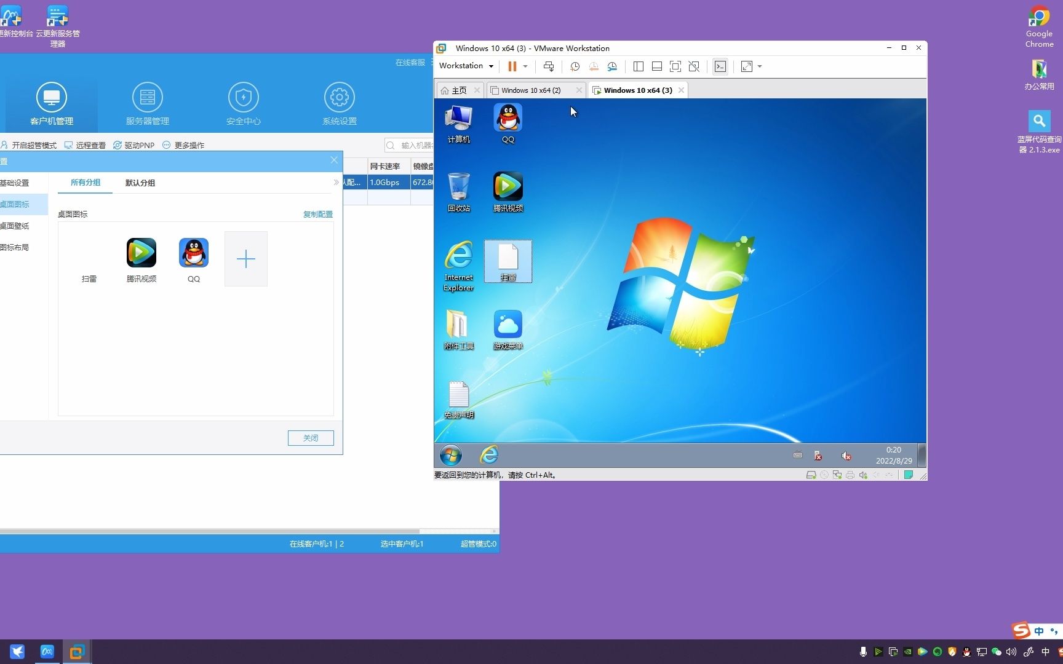Switch to VMware Unity mode
This screenshot has height=664, width=1063.
pyautogui.click(x=694, y=66)
